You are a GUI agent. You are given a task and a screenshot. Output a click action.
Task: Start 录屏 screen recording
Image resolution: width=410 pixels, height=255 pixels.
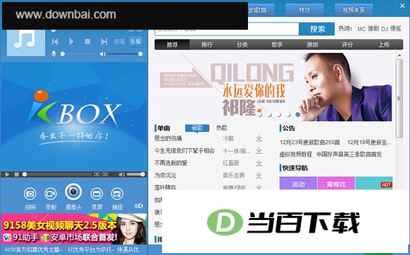tap(97, 198)
